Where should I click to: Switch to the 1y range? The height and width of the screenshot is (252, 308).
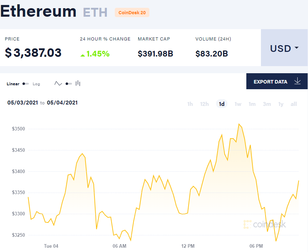pos(281,104)
